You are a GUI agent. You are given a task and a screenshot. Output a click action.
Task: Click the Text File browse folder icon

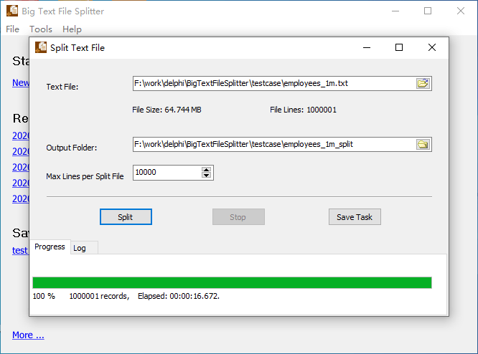(x=423, y=83)
